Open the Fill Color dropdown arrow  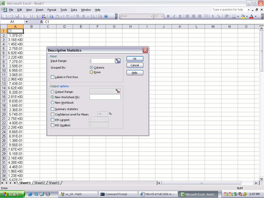coord(247,16)
